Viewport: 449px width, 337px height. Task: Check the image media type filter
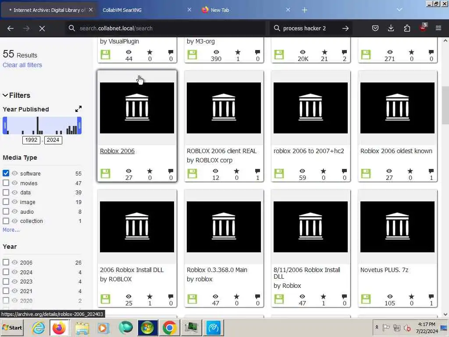6,202
